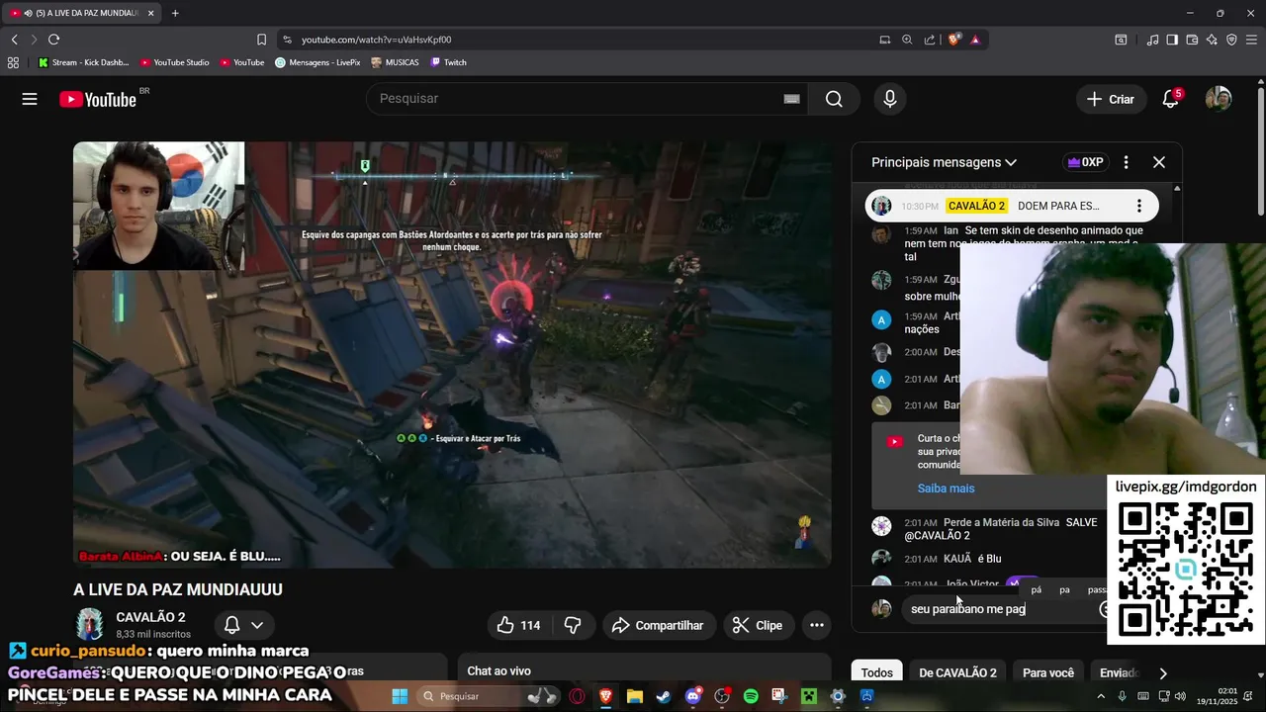
Task: Open Brave VPN shield icon
Action: [x=1231, y=40]
